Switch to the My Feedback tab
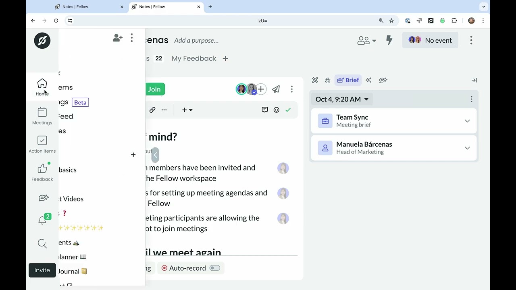This screenshot has width=516, height=290. click(x=194, y=58)
